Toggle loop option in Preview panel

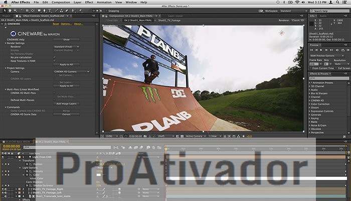tap(342, 50)
